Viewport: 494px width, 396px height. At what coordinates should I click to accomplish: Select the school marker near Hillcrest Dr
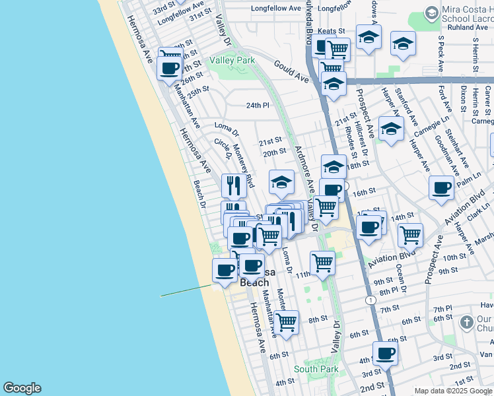(x=391, y=128)
